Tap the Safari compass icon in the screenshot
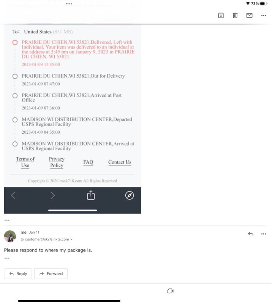The width and height of the screenshot is (272, 304). (x=130, y=195)
